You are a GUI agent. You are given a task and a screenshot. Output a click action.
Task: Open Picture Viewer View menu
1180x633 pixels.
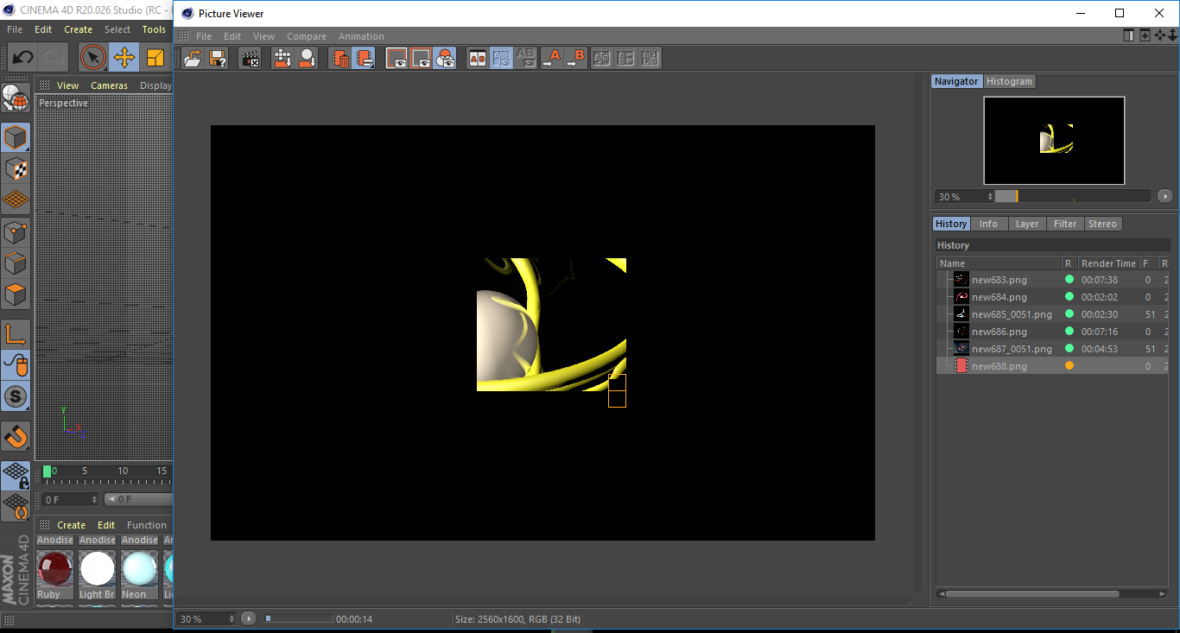click(263, 36)
